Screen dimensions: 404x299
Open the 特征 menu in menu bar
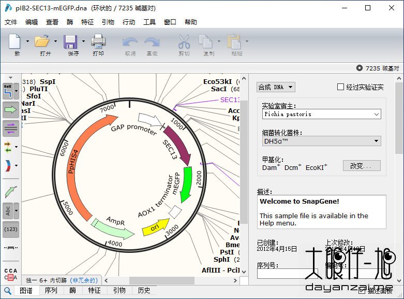coord(87,22)
